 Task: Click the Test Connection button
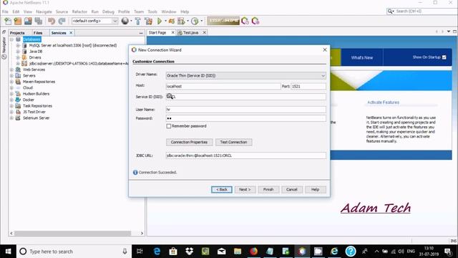(234, 142)
